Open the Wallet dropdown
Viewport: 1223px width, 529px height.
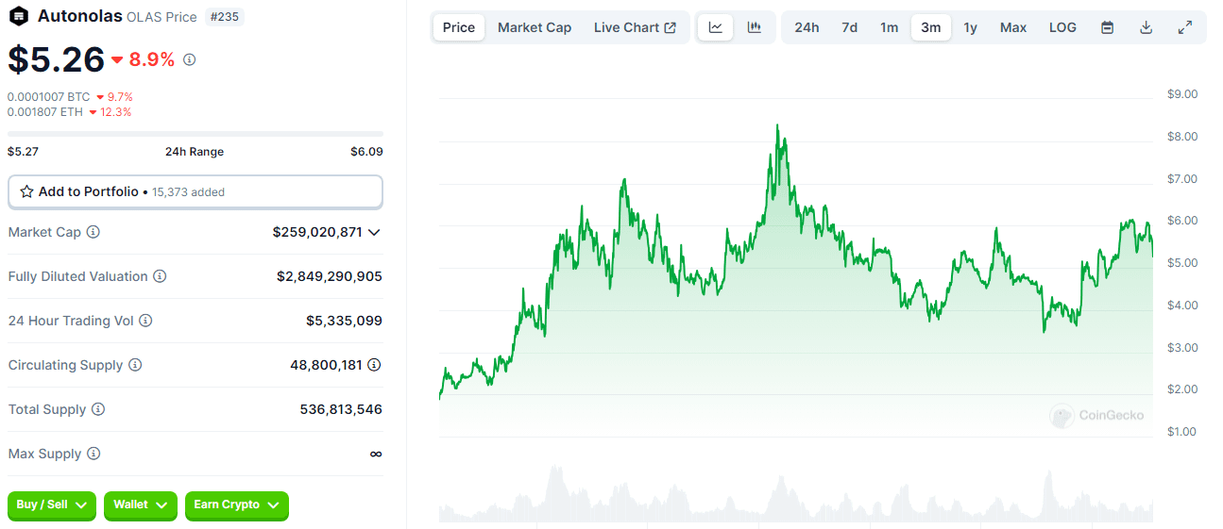pos(141,505)
